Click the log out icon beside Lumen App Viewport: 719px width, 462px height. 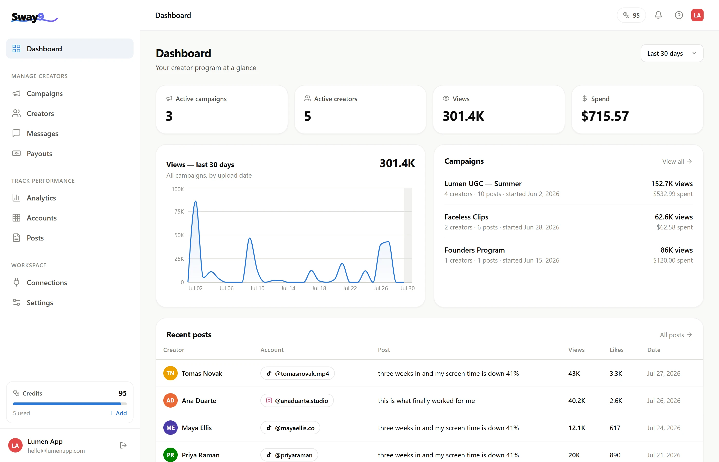click(x=123, y=445)
